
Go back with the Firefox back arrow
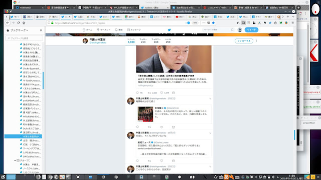click(8, 23)
